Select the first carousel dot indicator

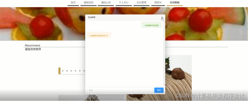[x=63, y=71]
